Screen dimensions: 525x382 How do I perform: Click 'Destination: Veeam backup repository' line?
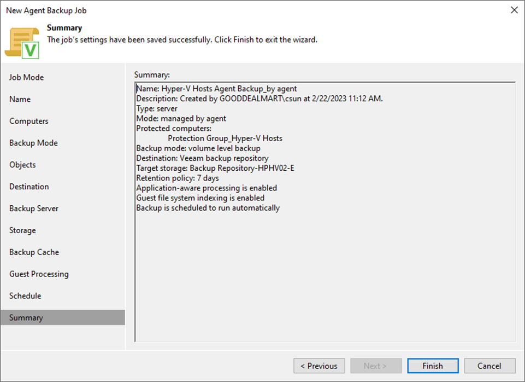tap(202, 158)
